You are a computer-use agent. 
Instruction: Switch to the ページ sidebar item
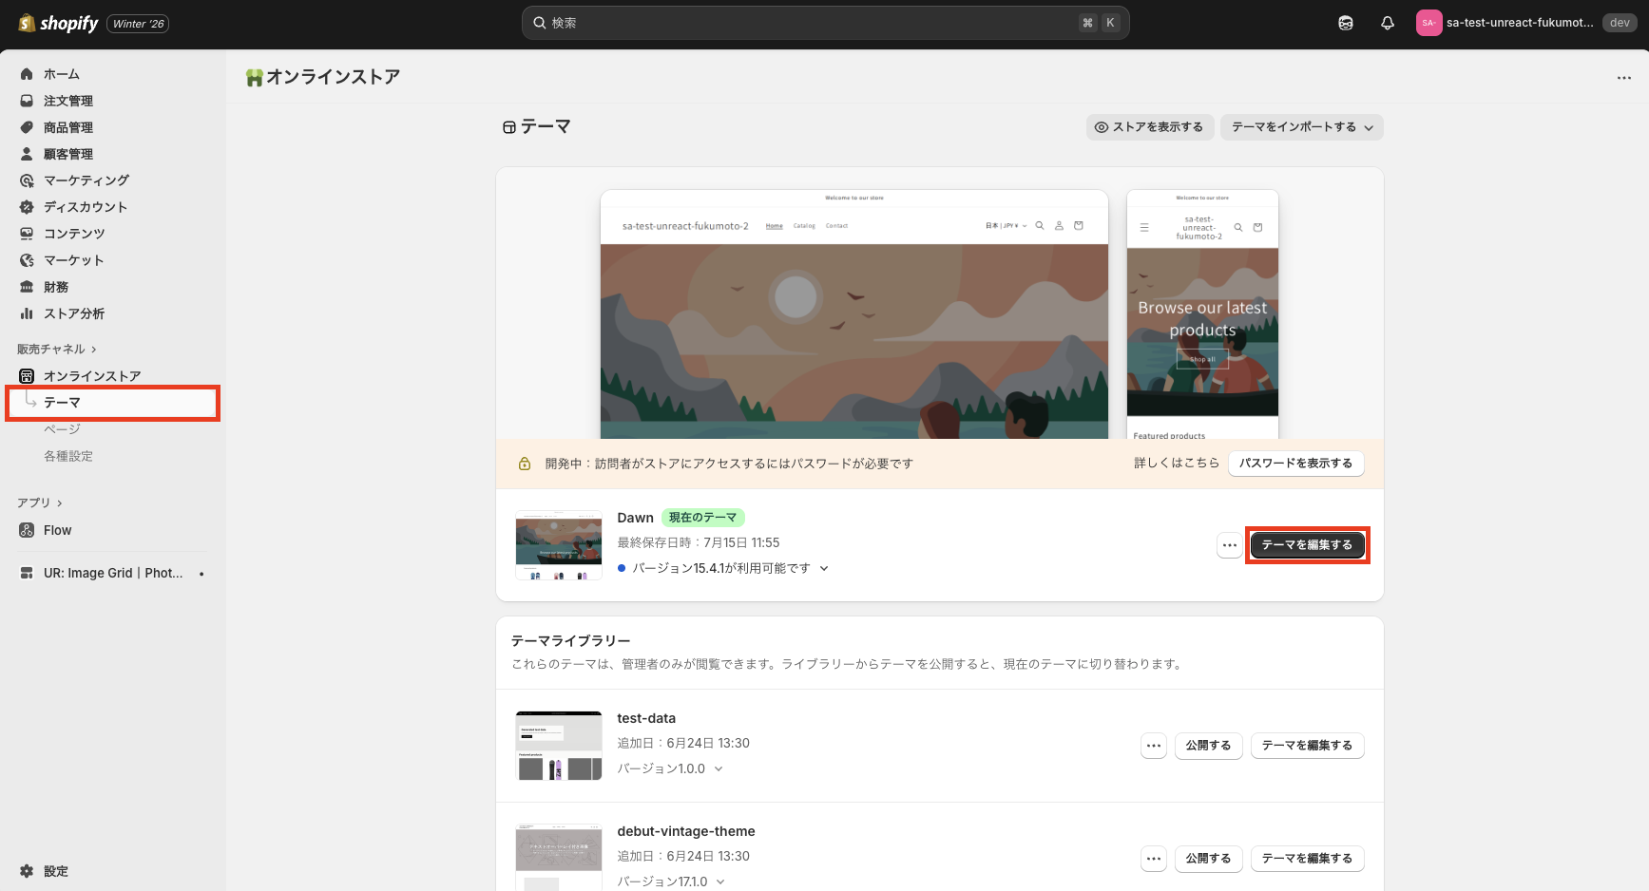click(62, 428)
